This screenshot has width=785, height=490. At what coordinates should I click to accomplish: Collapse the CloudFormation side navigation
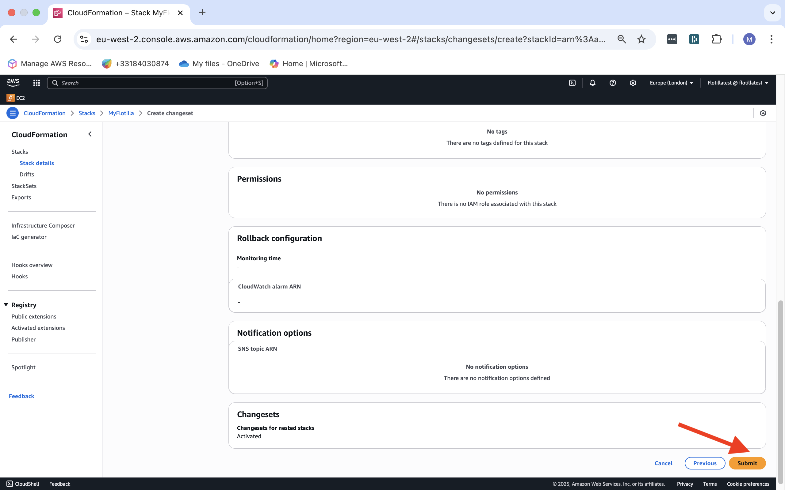click(90, 134)
